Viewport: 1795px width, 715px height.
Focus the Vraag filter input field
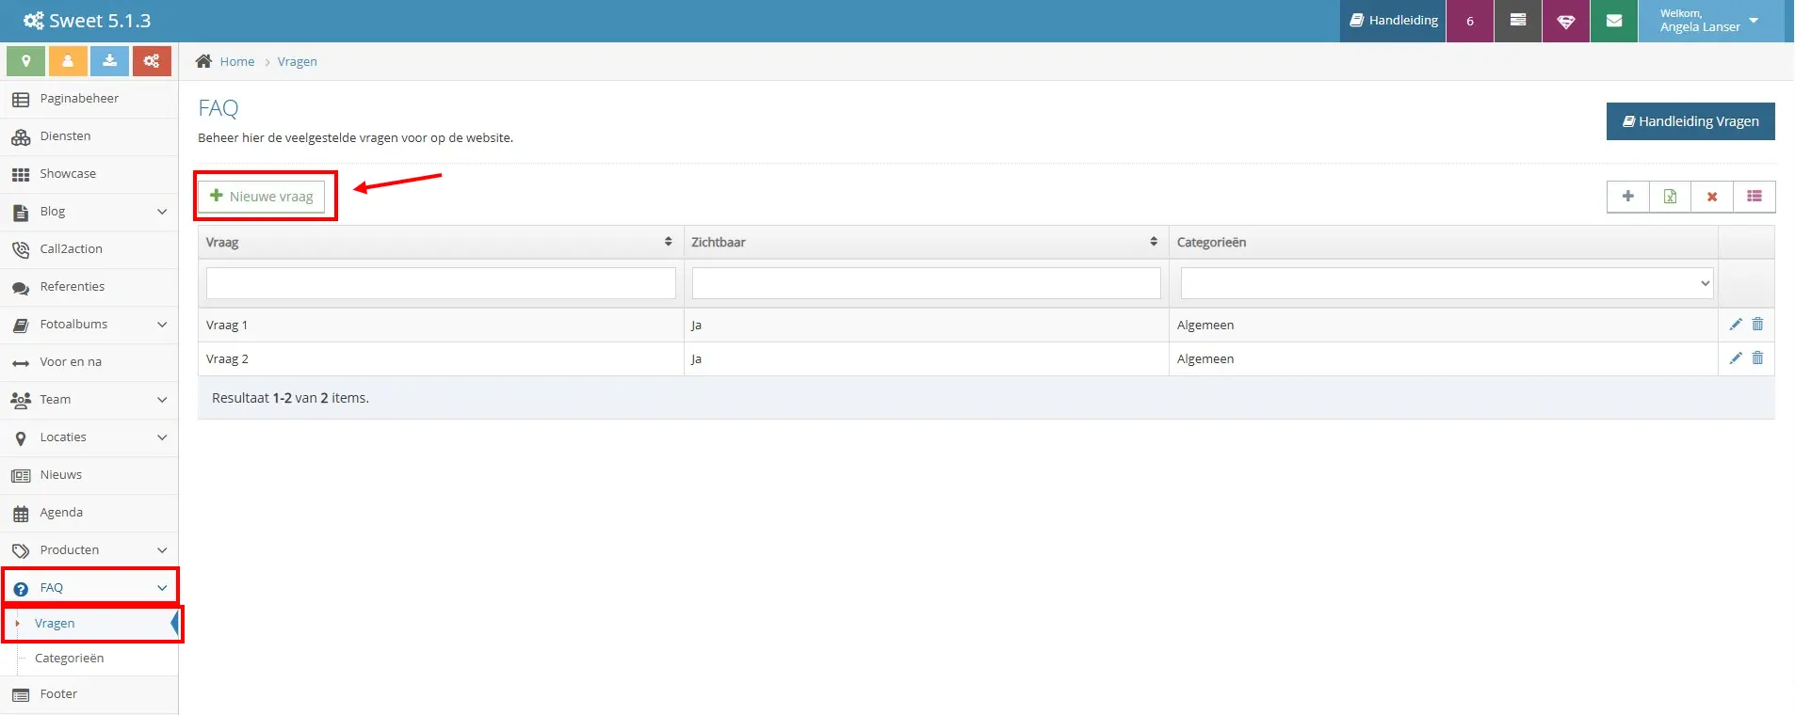pos(441,283)
